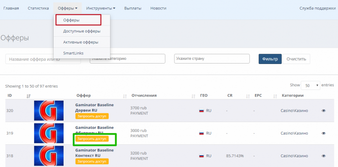Open eye icon on offer 318 row
The height and width of the screenshot is (167, 338).
[x=324, y=156]
